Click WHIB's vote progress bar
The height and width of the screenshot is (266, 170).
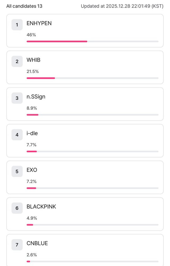point(41,78)
